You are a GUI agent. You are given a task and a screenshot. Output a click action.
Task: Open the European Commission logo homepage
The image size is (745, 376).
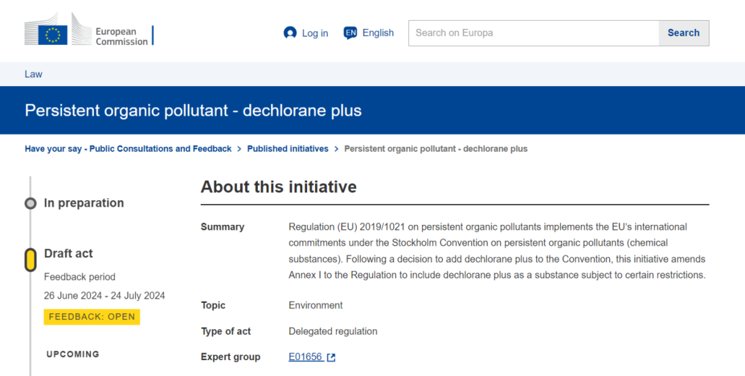pos(89,30)
